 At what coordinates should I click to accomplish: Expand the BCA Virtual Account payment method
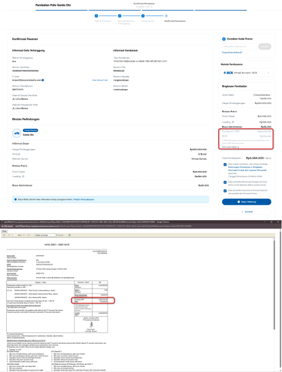(246, 73)
